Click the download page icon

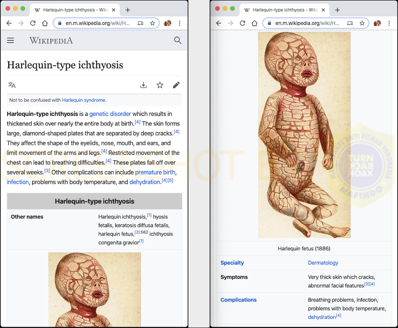143,85
